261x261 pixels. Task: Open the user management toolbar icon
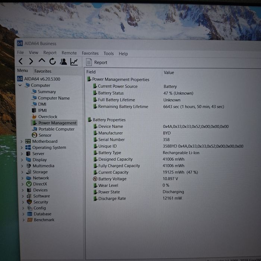pos(63,62)
